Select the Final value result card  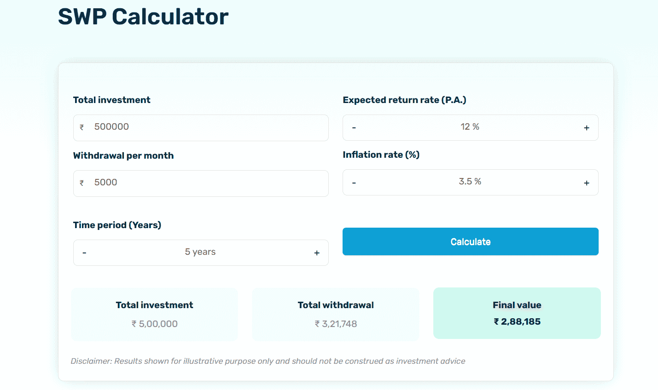[517, 313]
